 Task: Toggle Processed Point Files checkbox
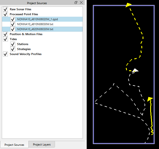pyautogui.click(x=5, y=14)
